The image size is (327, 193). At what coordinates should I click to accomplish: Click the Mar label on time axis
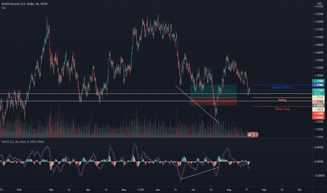click(x=51, y=189)
